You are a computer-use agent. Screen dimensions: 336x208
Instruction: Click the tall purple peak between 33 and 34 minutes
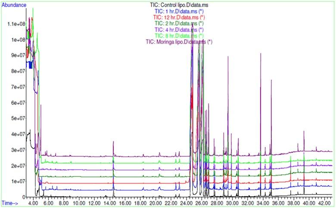tap(261, 54)
